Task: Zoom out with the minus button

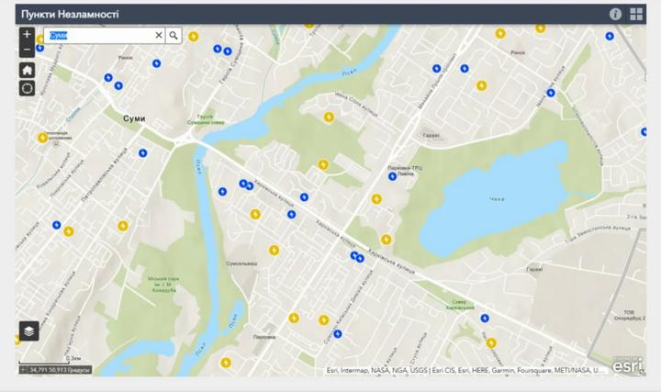Action: [x=27, y=50]
